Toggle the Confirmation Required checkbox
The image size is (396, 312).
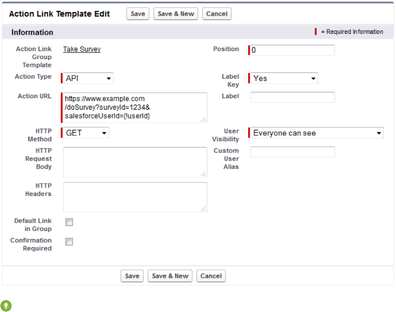pos(69,242)
